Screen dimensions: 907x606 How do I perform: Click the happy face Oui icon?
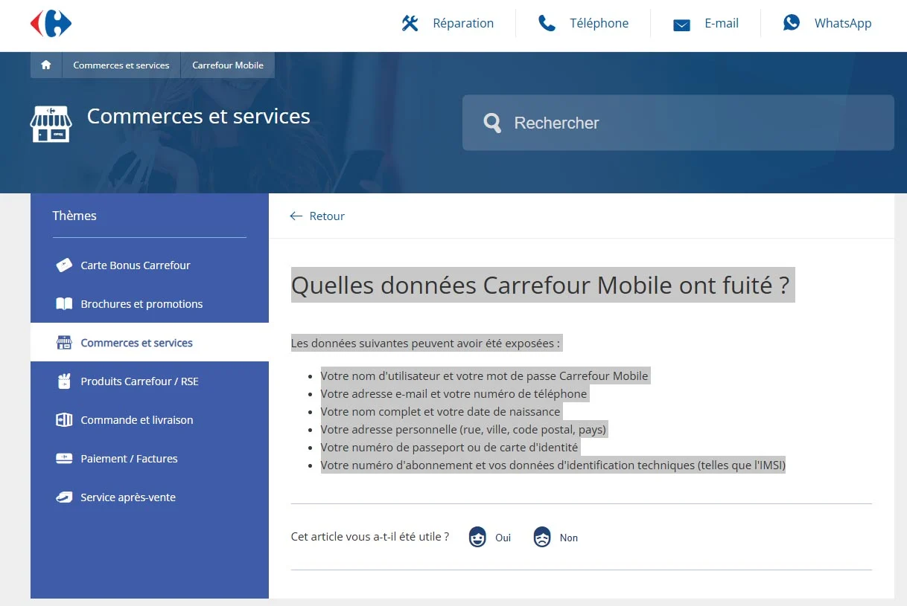click(x=477, y=537)
